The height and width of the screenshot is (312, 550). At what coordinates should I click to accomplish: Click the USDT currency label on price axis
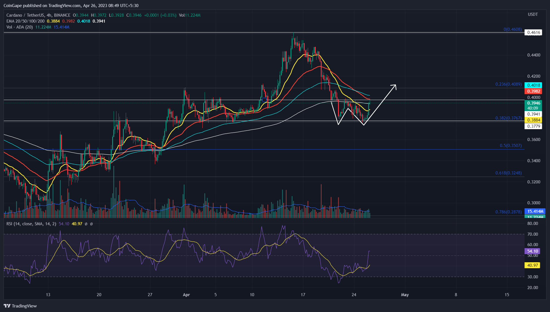(x=533, y=14)
